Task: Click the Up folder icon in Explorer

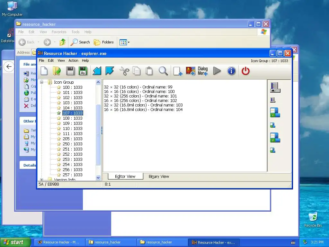Action: click(62, 42)
